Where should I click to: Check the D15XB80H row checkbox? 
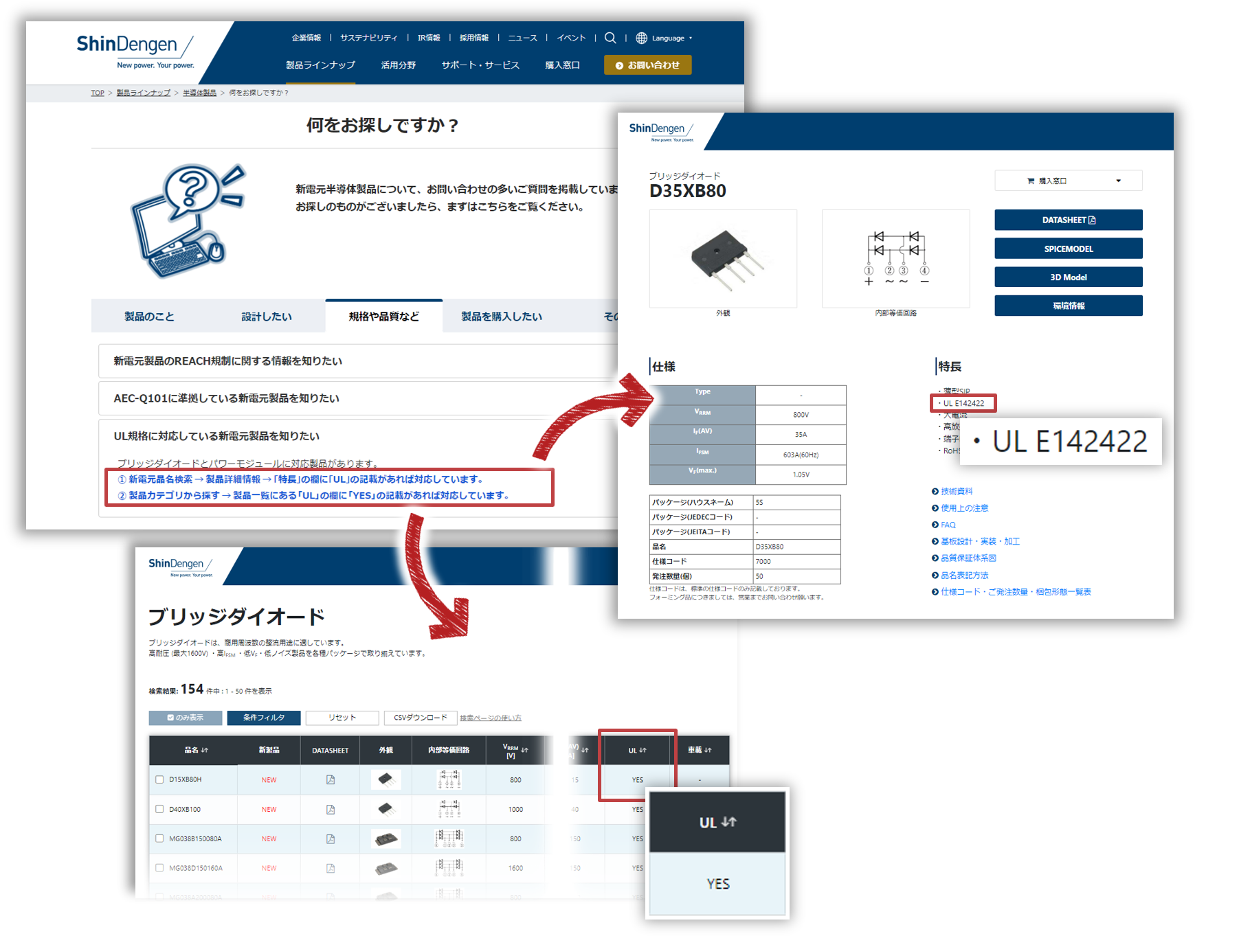159,779
